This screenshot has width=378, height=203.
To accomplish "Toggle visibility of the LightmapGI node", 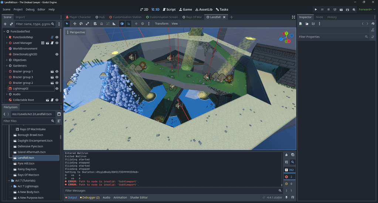I will [x=57, y=89].
